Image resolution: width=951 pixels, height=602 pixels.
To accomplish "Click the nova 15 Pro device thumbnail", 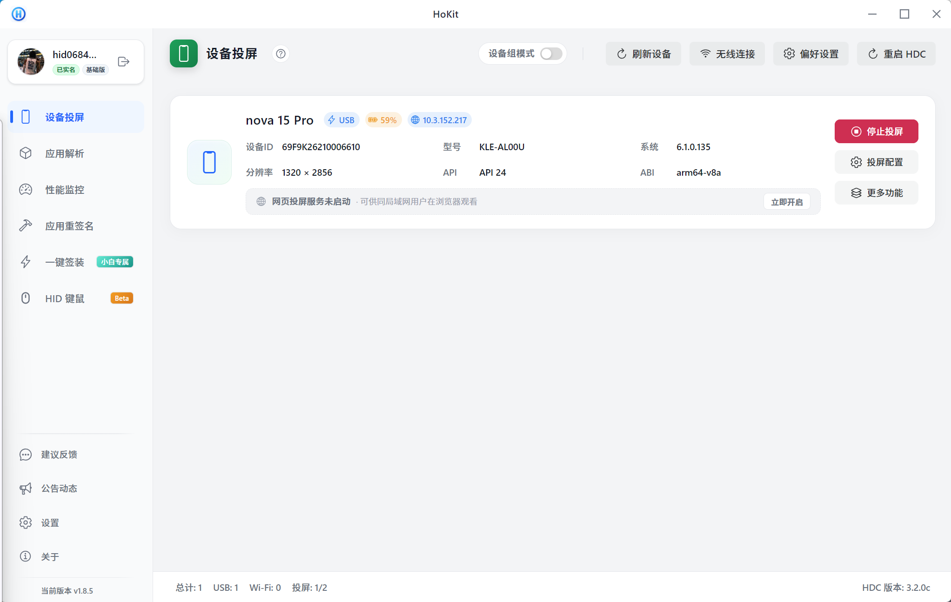I will 209,162.
